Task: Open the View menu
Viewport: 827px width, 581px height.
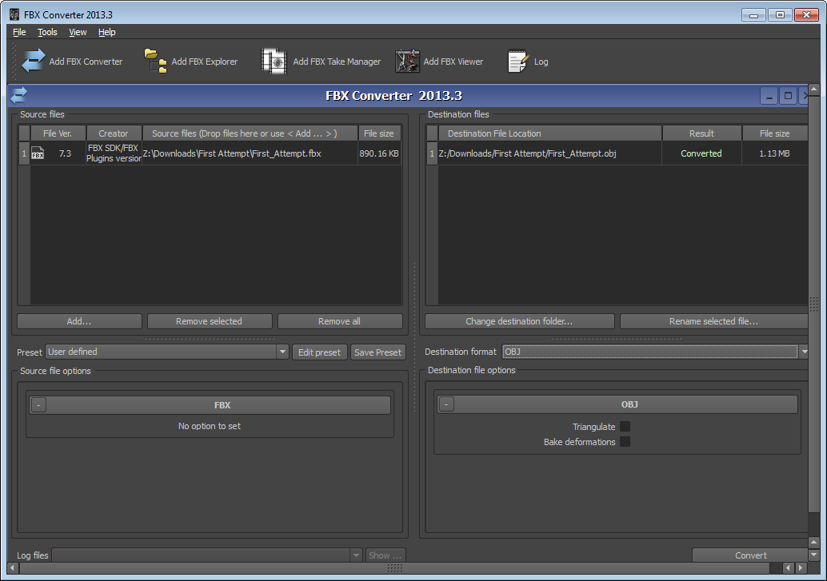Action: coord(78,32)
